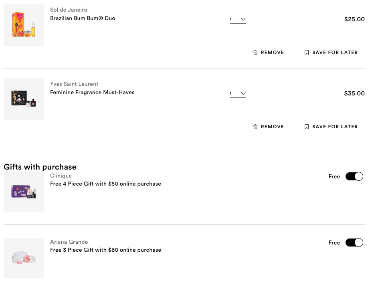
Task: Click Free 4 Piece Gift description text
Action: [105, 184]
